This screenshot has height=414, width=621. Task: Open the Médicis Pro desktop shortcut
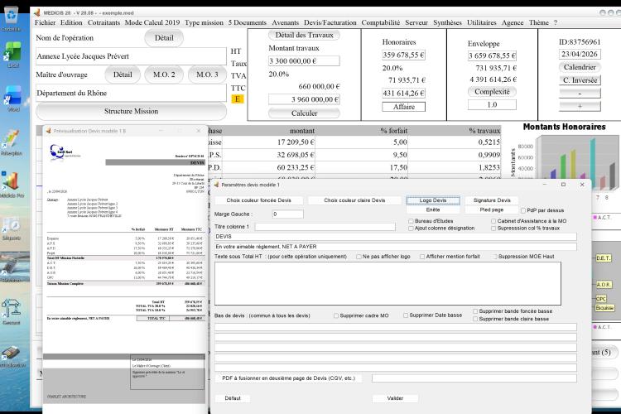pos(12,184)
